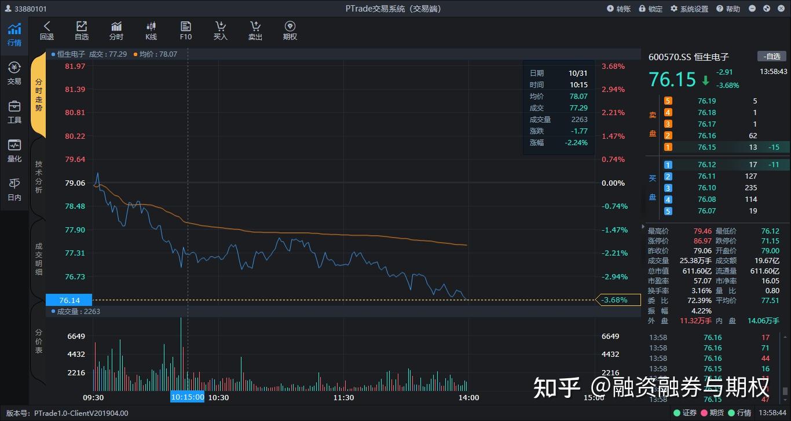Viewport: 791px width, 421px height.
Task: Select the 分价表 vertical tab
Action: pyautogui.click(x=38, y=341)
